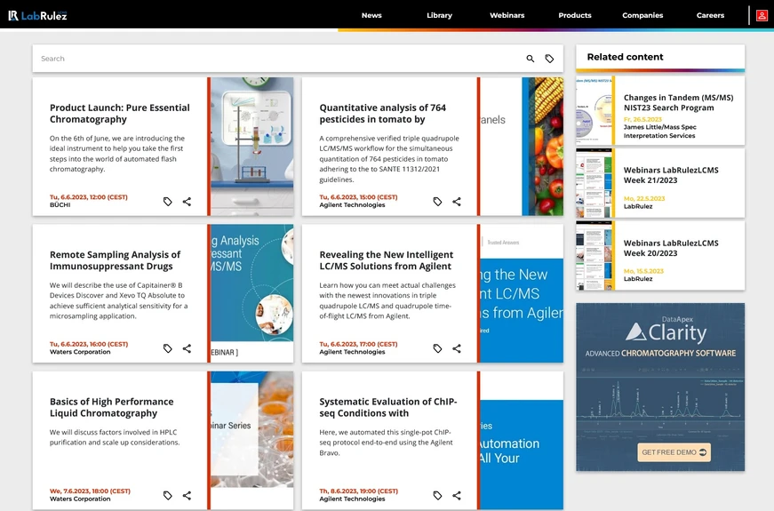Click the BÜCHI company name
The image size is (774, 511).
coord(60,205)
